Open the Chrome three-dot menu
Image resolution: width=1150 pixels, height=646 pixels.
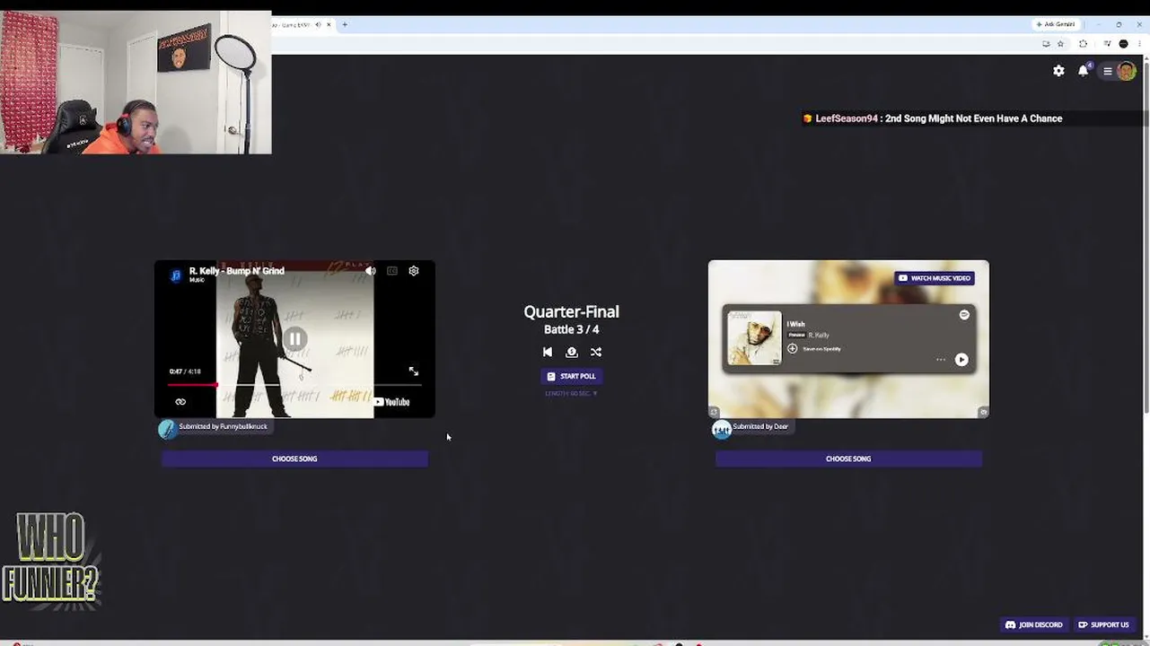point(1139,44)
